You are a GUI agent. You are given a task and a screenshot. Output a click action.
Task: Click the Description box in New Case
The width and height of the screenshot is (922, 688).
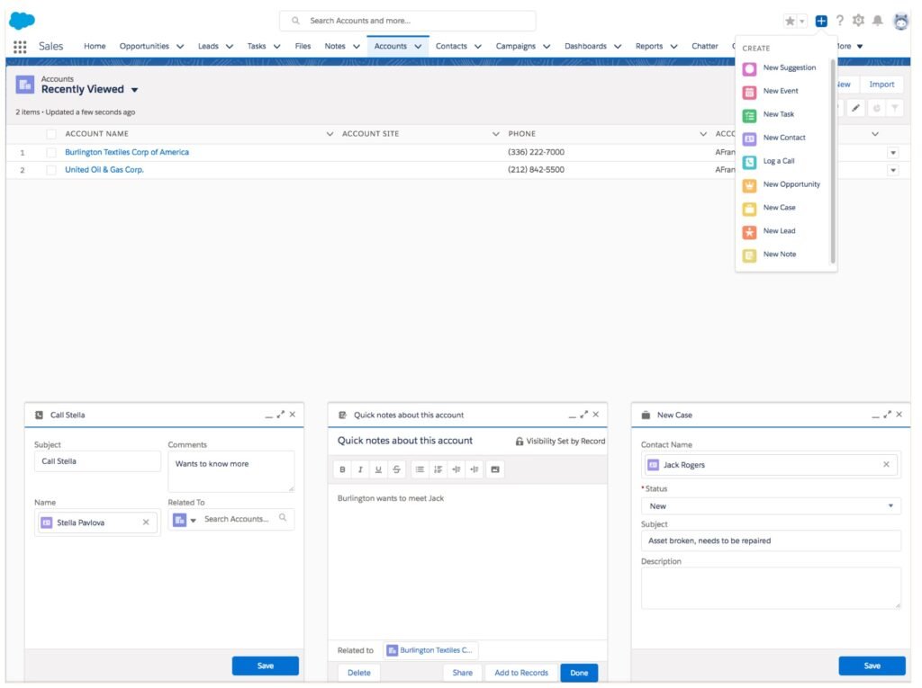[771, 587]
